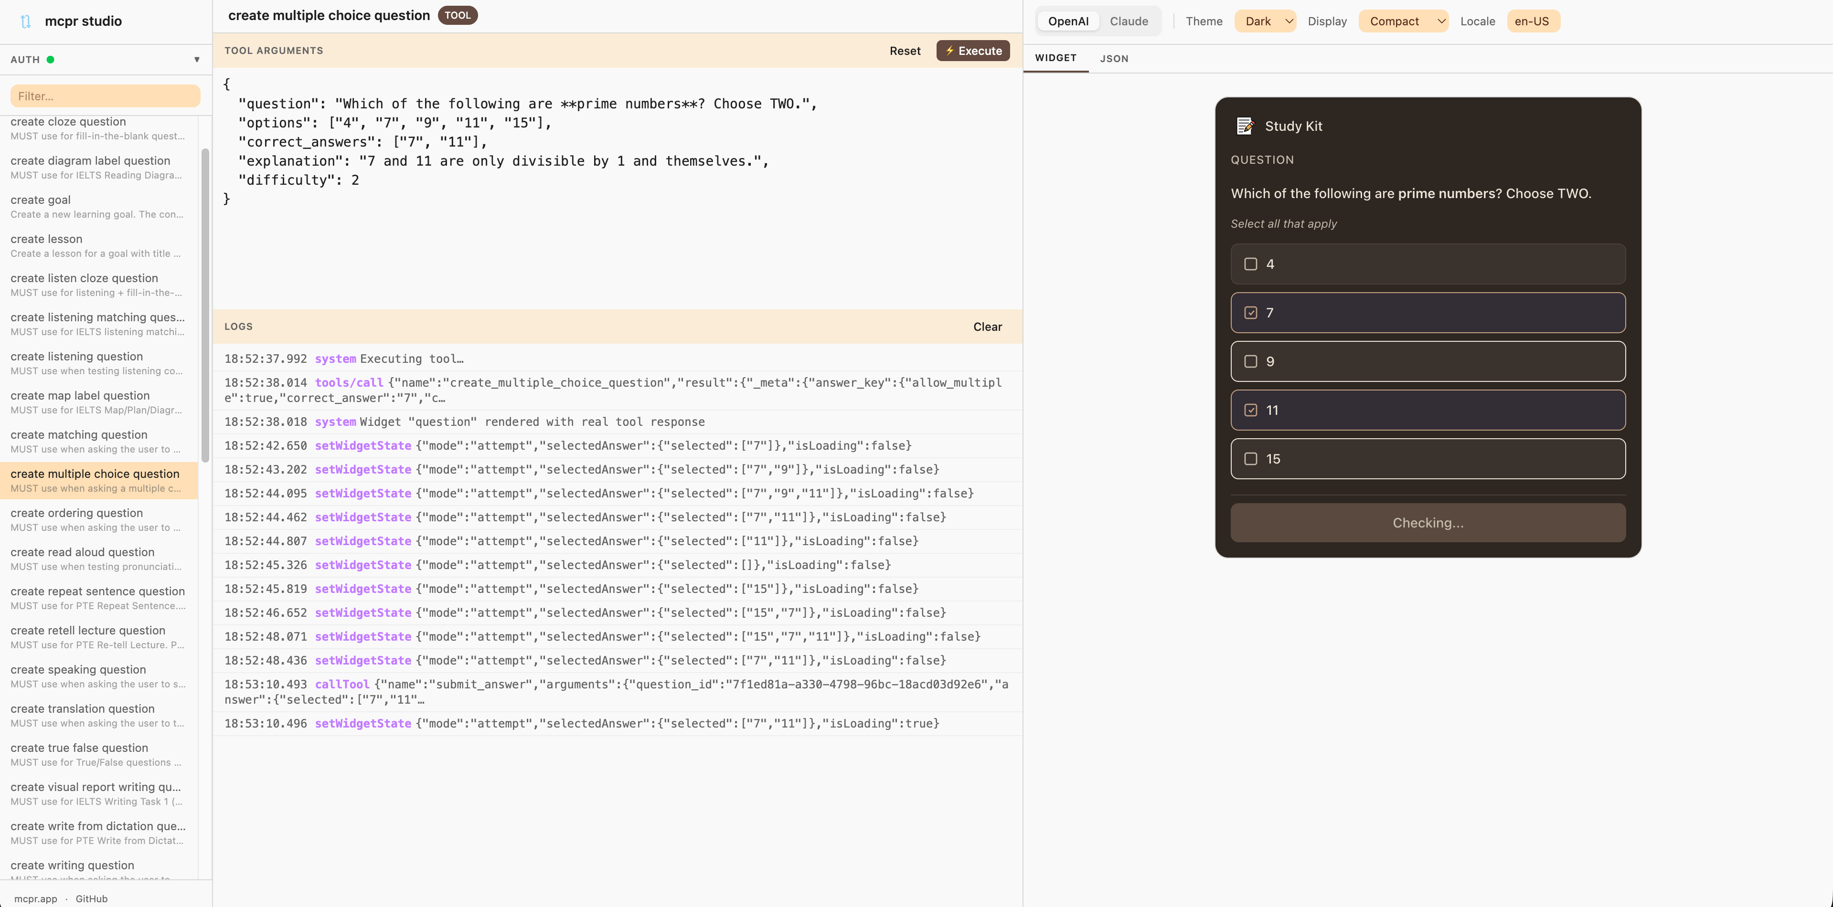Check the option 4 checkbox

coord(1250,264)
